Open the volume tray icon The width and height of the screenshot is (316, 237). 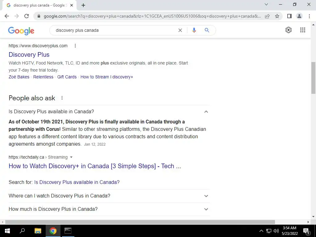(276, 231)
